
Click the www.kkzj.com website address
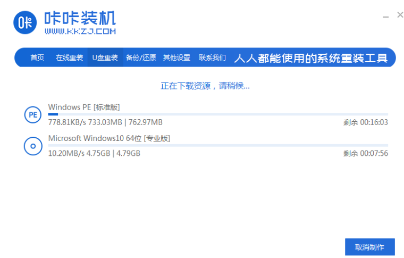coord(80,32)
